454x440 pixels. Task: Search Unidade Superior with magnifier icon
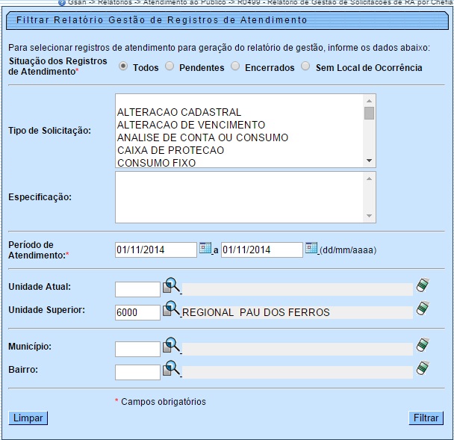coord(172,309)
